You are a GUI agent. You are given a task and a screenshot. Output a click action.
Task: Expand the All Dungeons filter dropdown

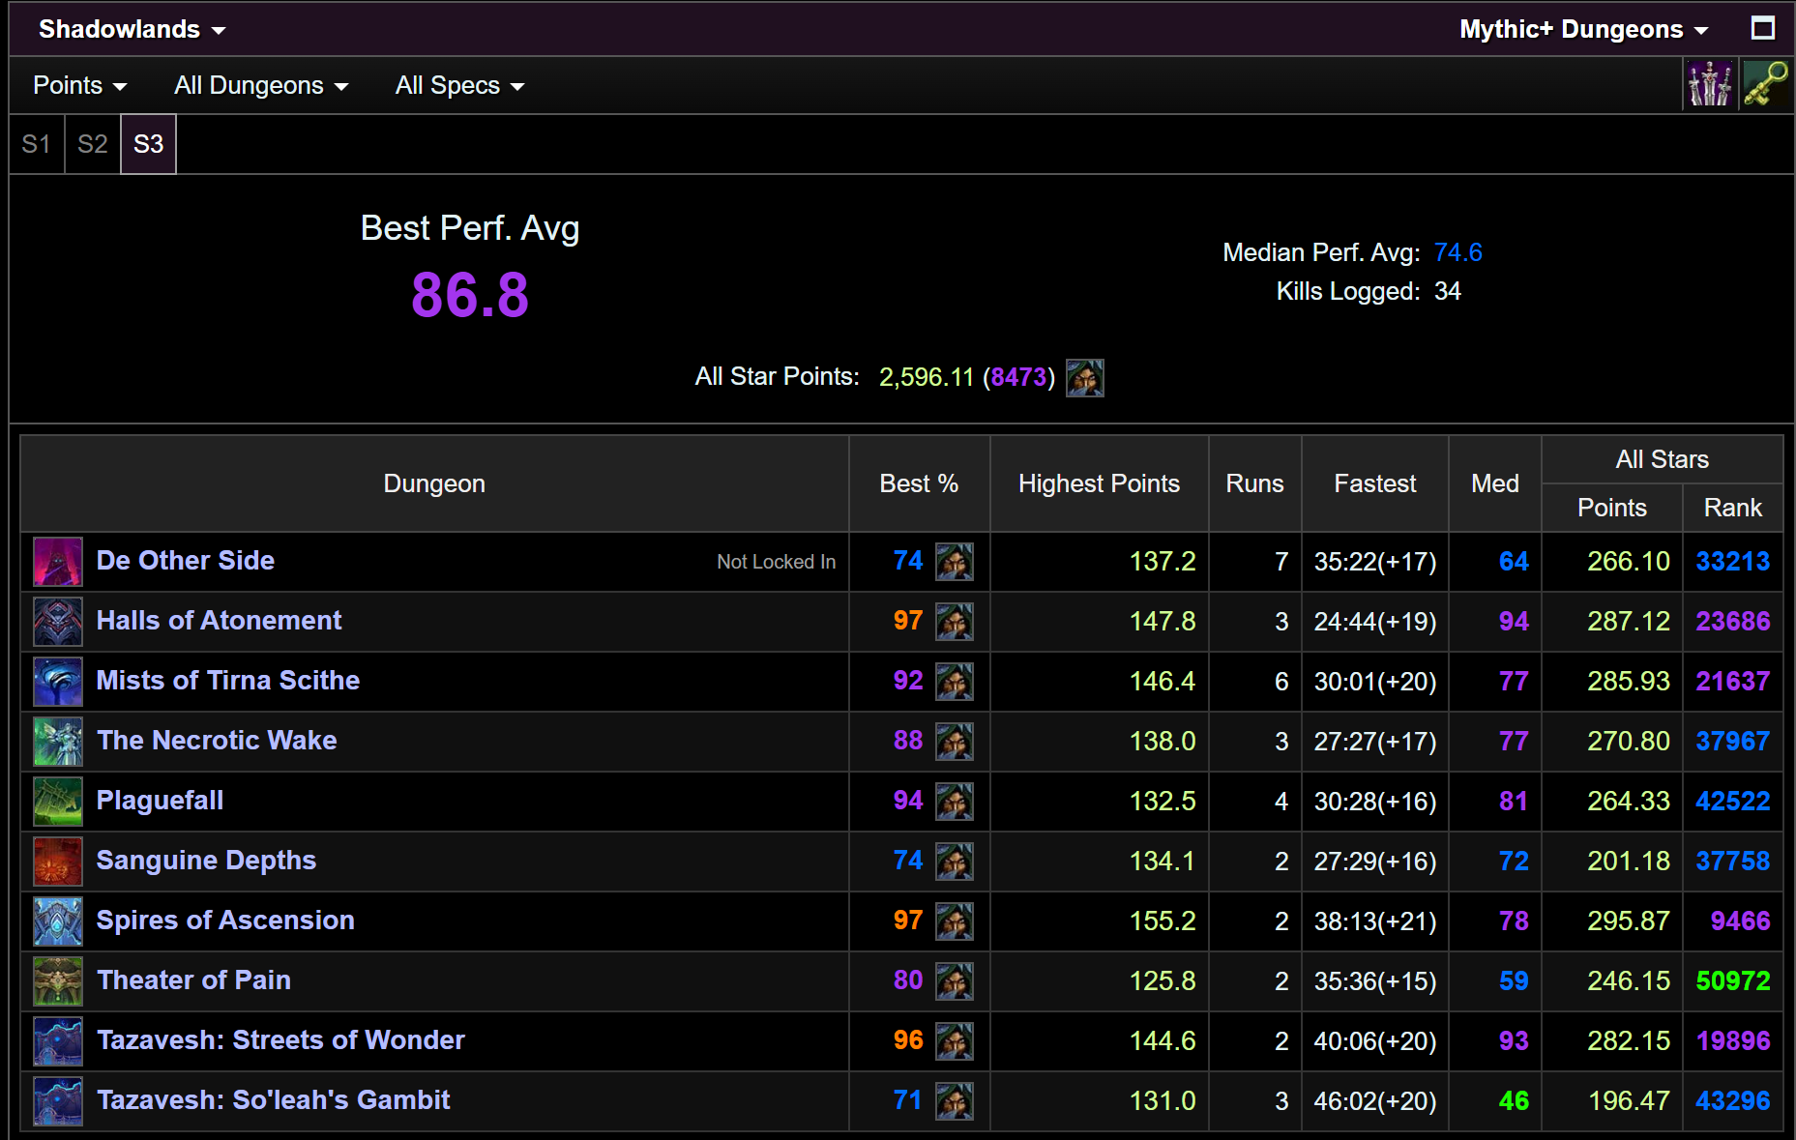[x=260, y=85]
